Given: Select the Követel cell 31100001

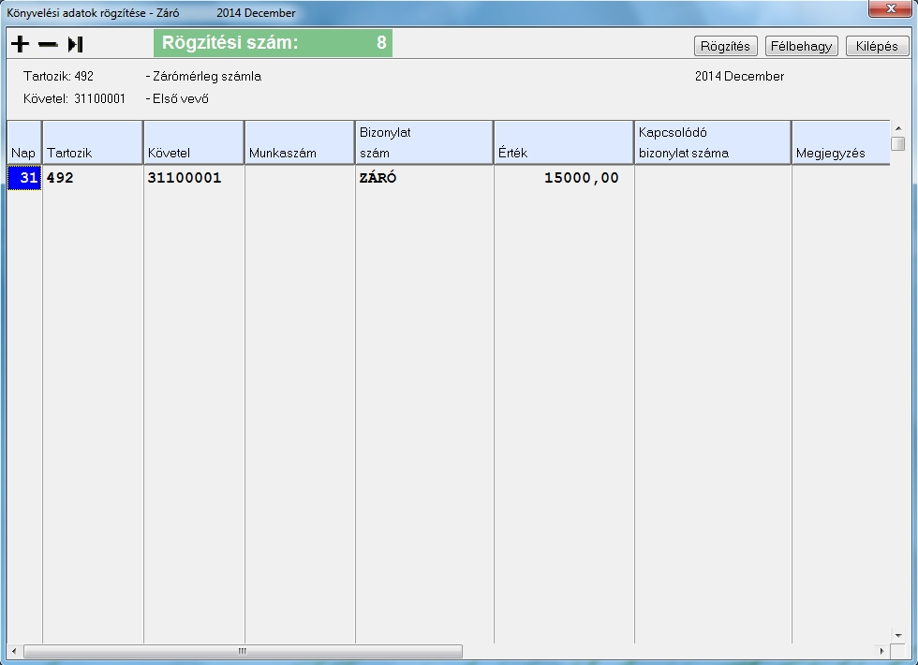Looking at the screenshot, I should coord(193,178).
